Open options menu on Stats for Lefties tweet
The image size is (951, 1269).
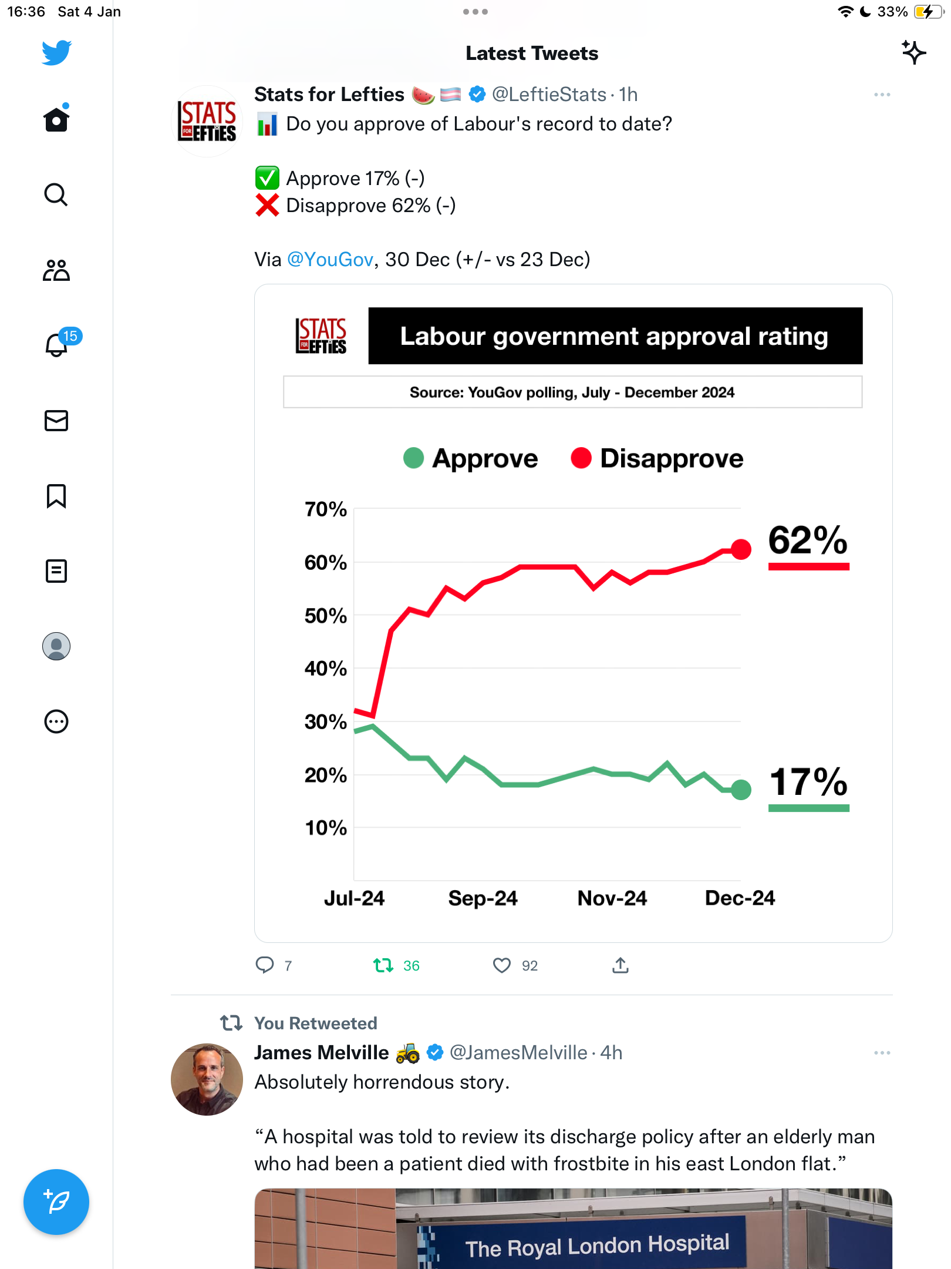(x=882, y=95)
